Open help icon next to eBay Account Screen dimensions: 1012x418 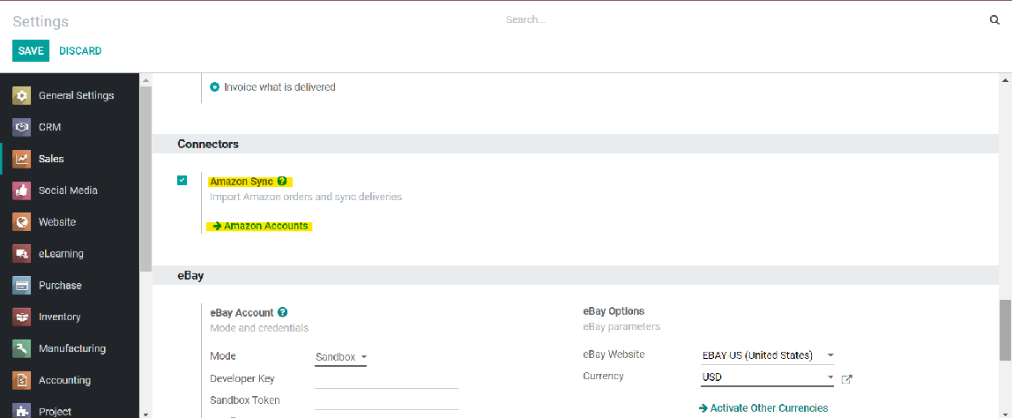283,312
